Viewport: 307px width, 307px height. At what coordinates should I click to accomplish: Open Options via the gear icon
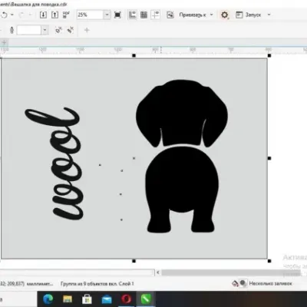pyautogui.click(x=225, y=15)
